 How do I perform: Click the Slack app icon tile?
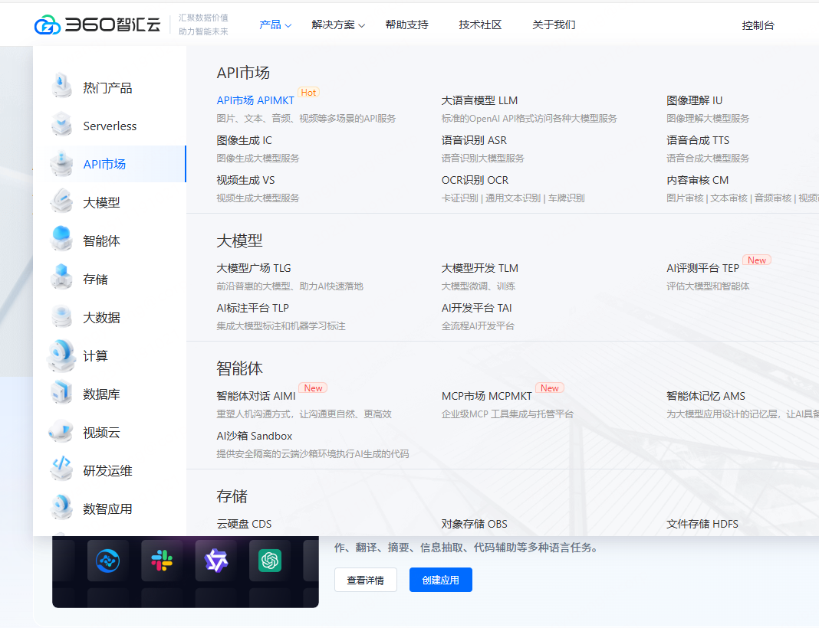pyautogui.click(x=162, y=561)
